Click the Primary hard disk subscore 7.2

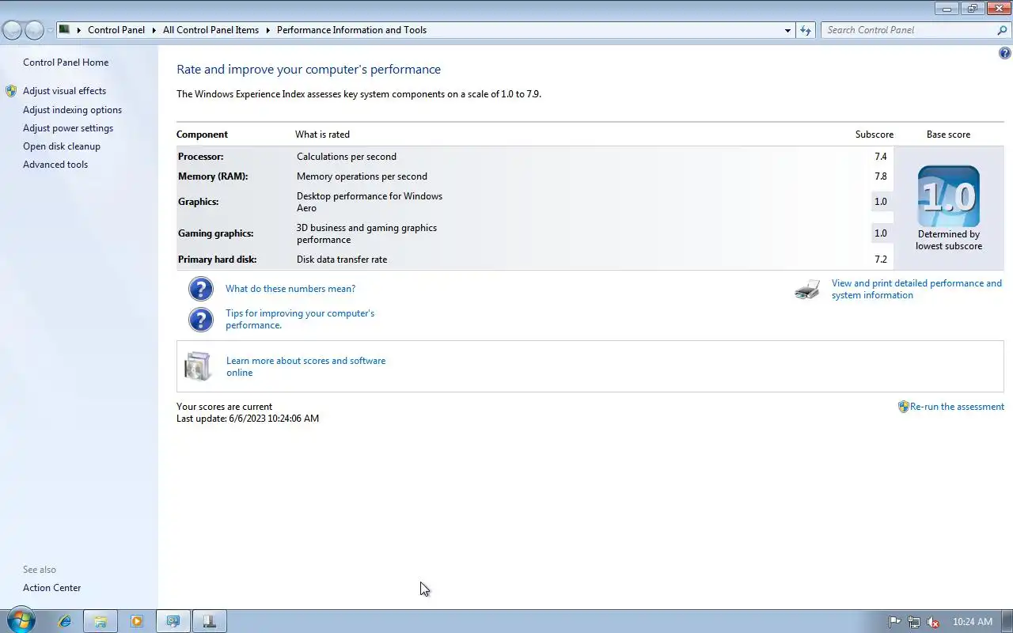[881, 260]
